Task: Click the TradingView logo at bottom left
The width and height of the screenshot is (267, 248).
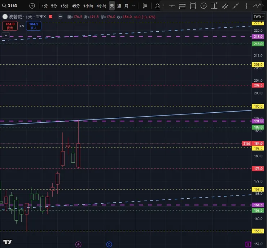Action: (x=8, y=242)
